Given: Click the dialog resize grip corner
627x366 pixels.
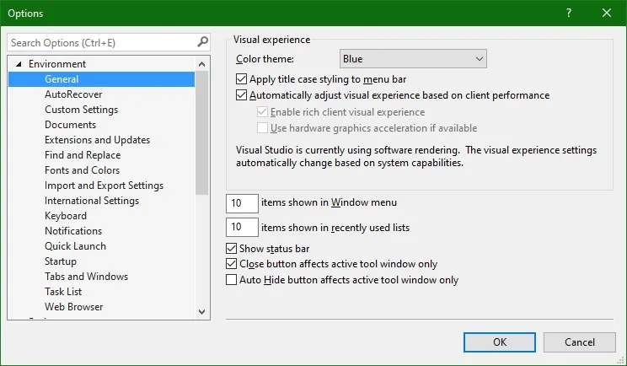Looking at the screenshot, I should tap(620, 359).
